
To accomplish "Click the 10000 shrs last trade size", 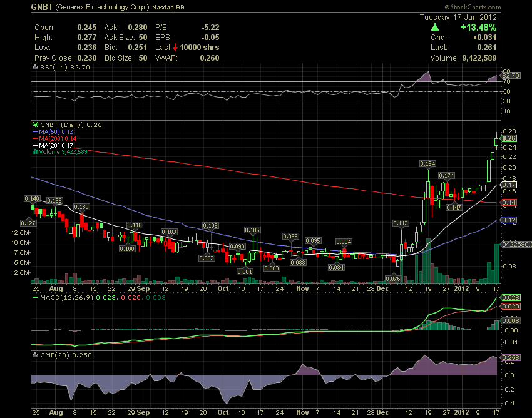I will pyautogui.click(x=200, y=48).
